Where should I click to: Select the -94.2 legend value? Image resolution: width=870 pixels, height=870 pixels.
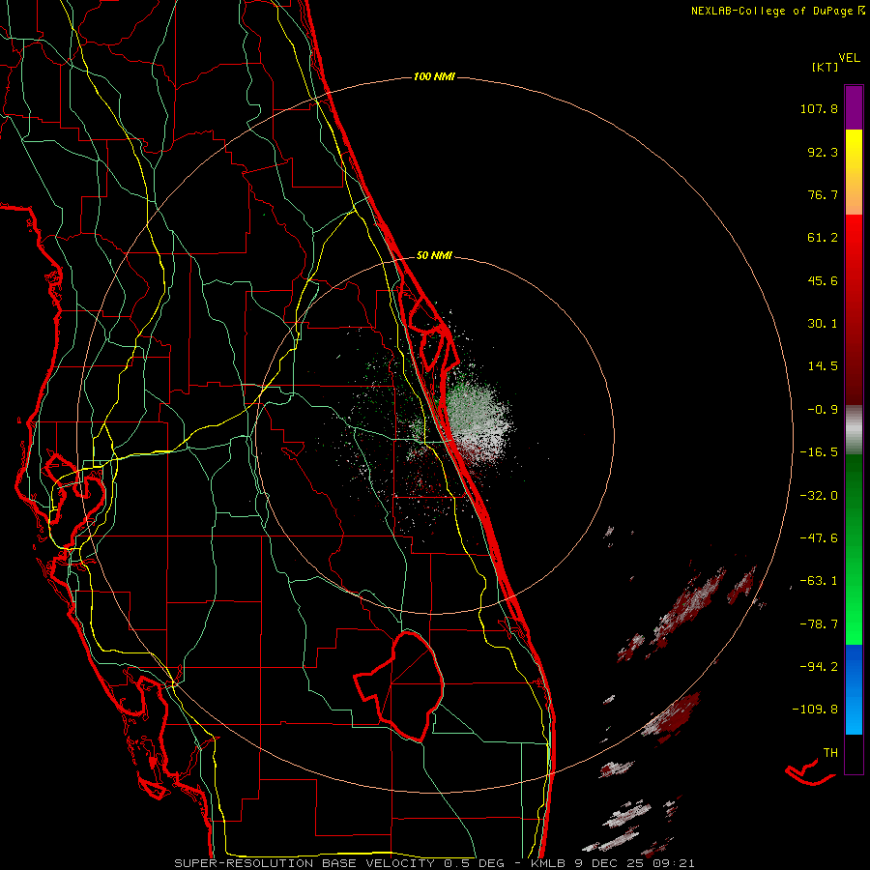point(819,666)
